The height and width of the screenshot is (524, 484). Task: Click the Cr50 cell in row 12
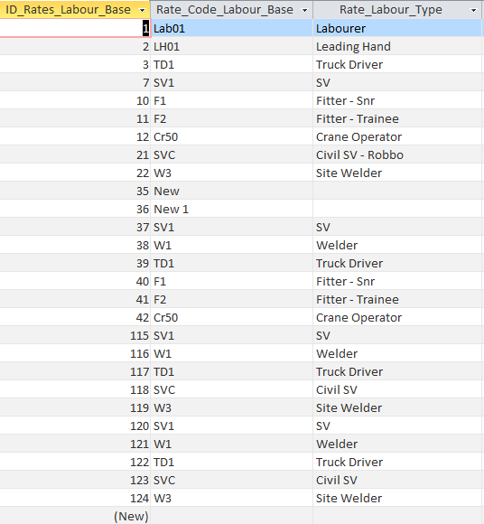pos(231,136)
